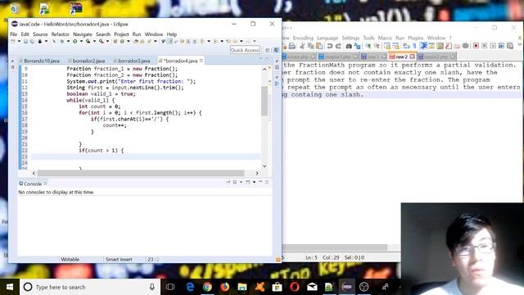The image size is (524, 295).
Task: Click the Redo icon in Notepad++ toolbar
Action: click(338, 46)
